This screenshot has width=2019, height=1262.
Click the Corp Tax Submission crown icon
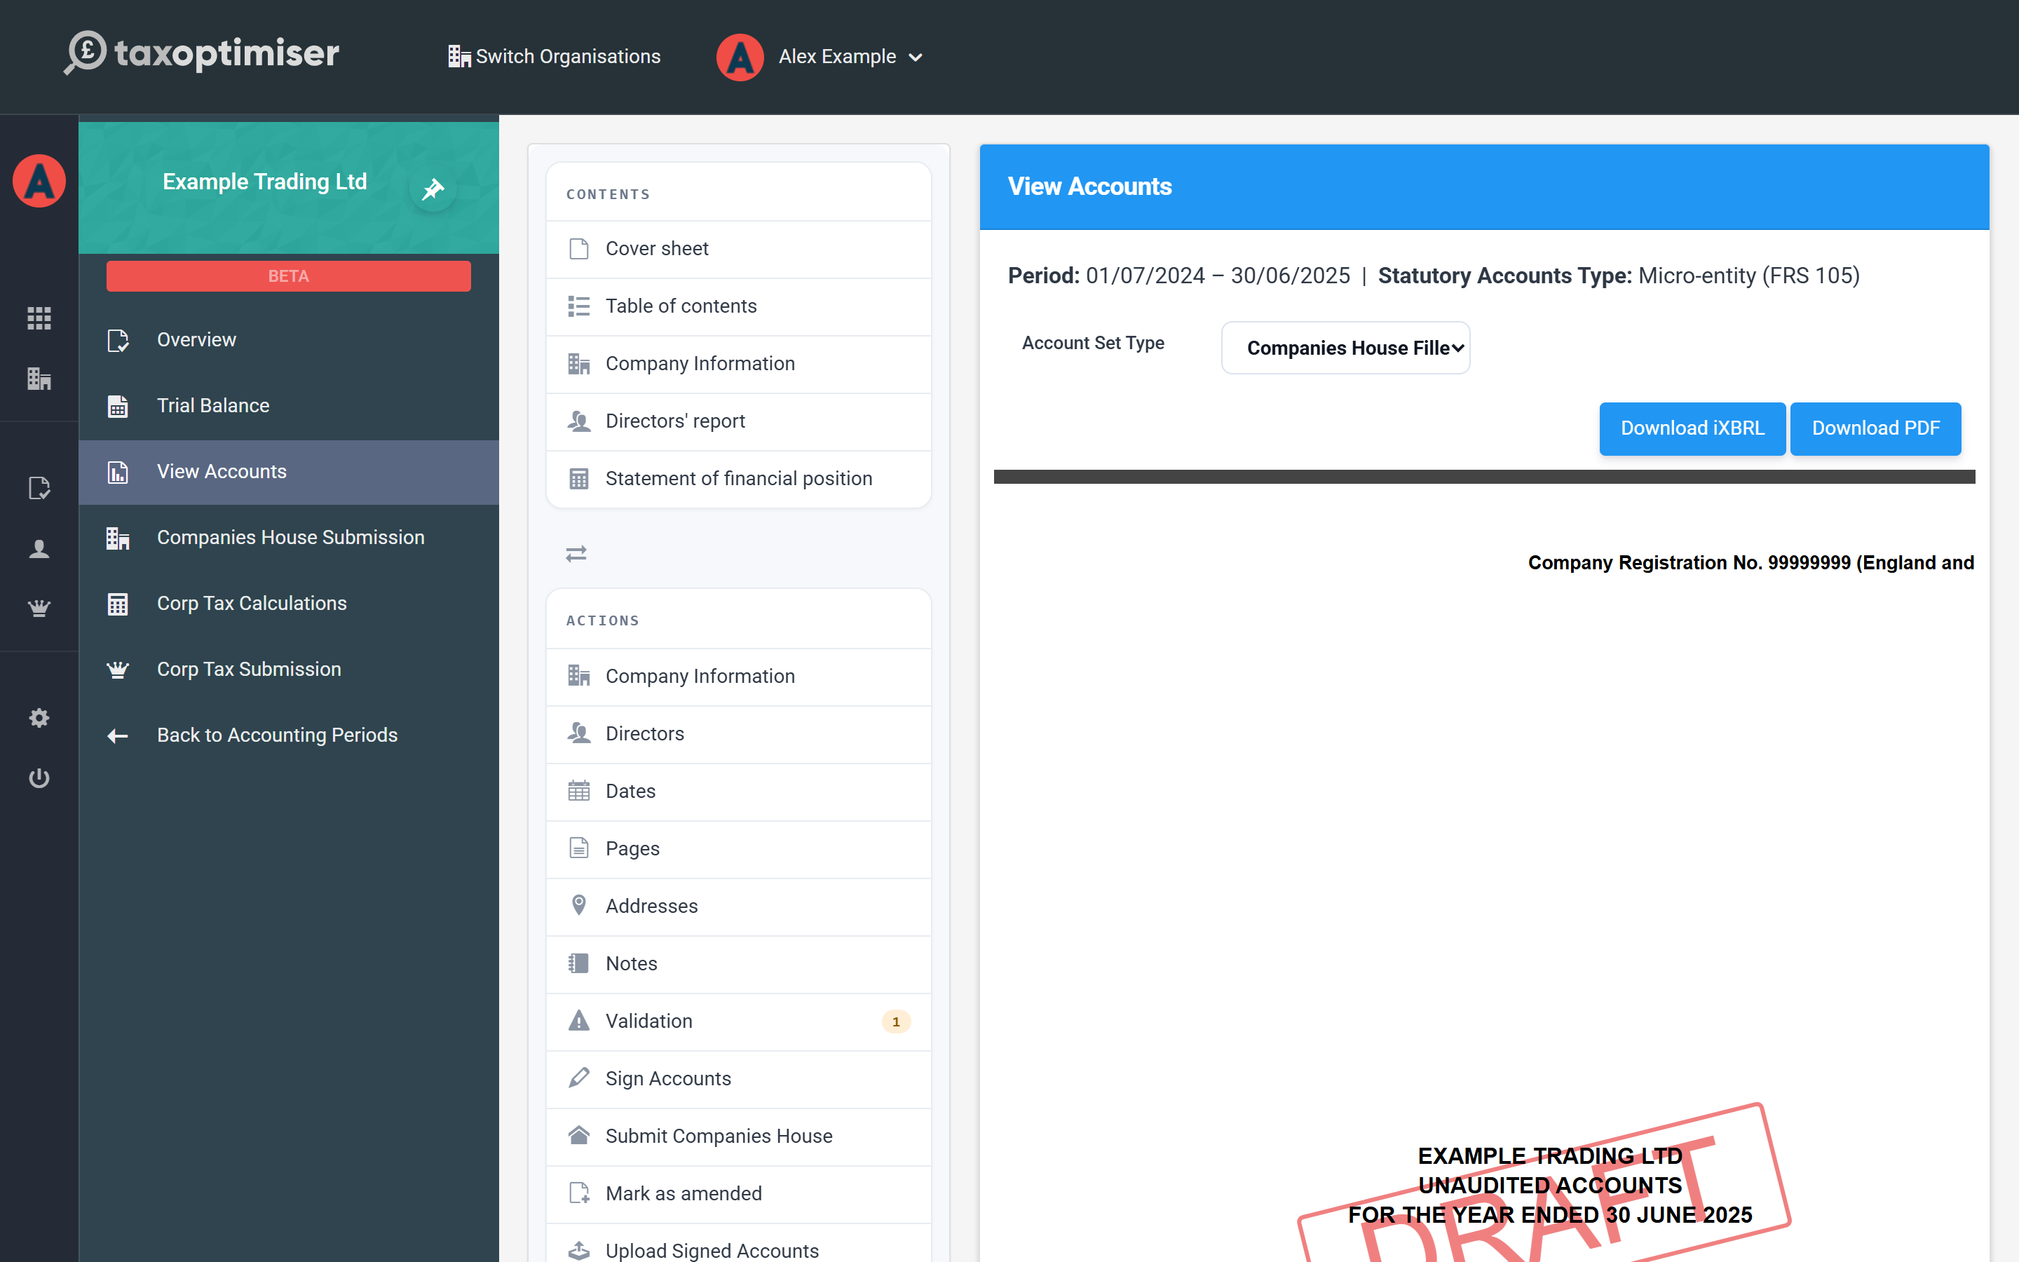(118, 670)
